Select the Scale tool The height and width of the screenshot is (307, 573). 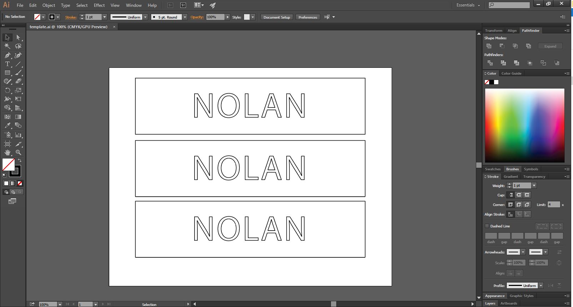[18, 90]
